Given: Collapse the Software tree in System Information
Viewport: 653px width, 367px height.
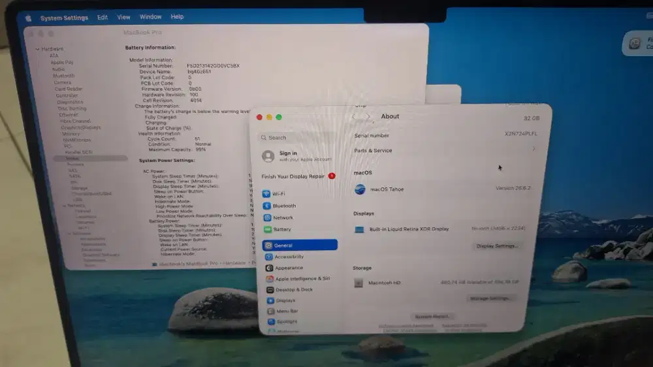Looking at the screenshot, I should tap(70, 233).
